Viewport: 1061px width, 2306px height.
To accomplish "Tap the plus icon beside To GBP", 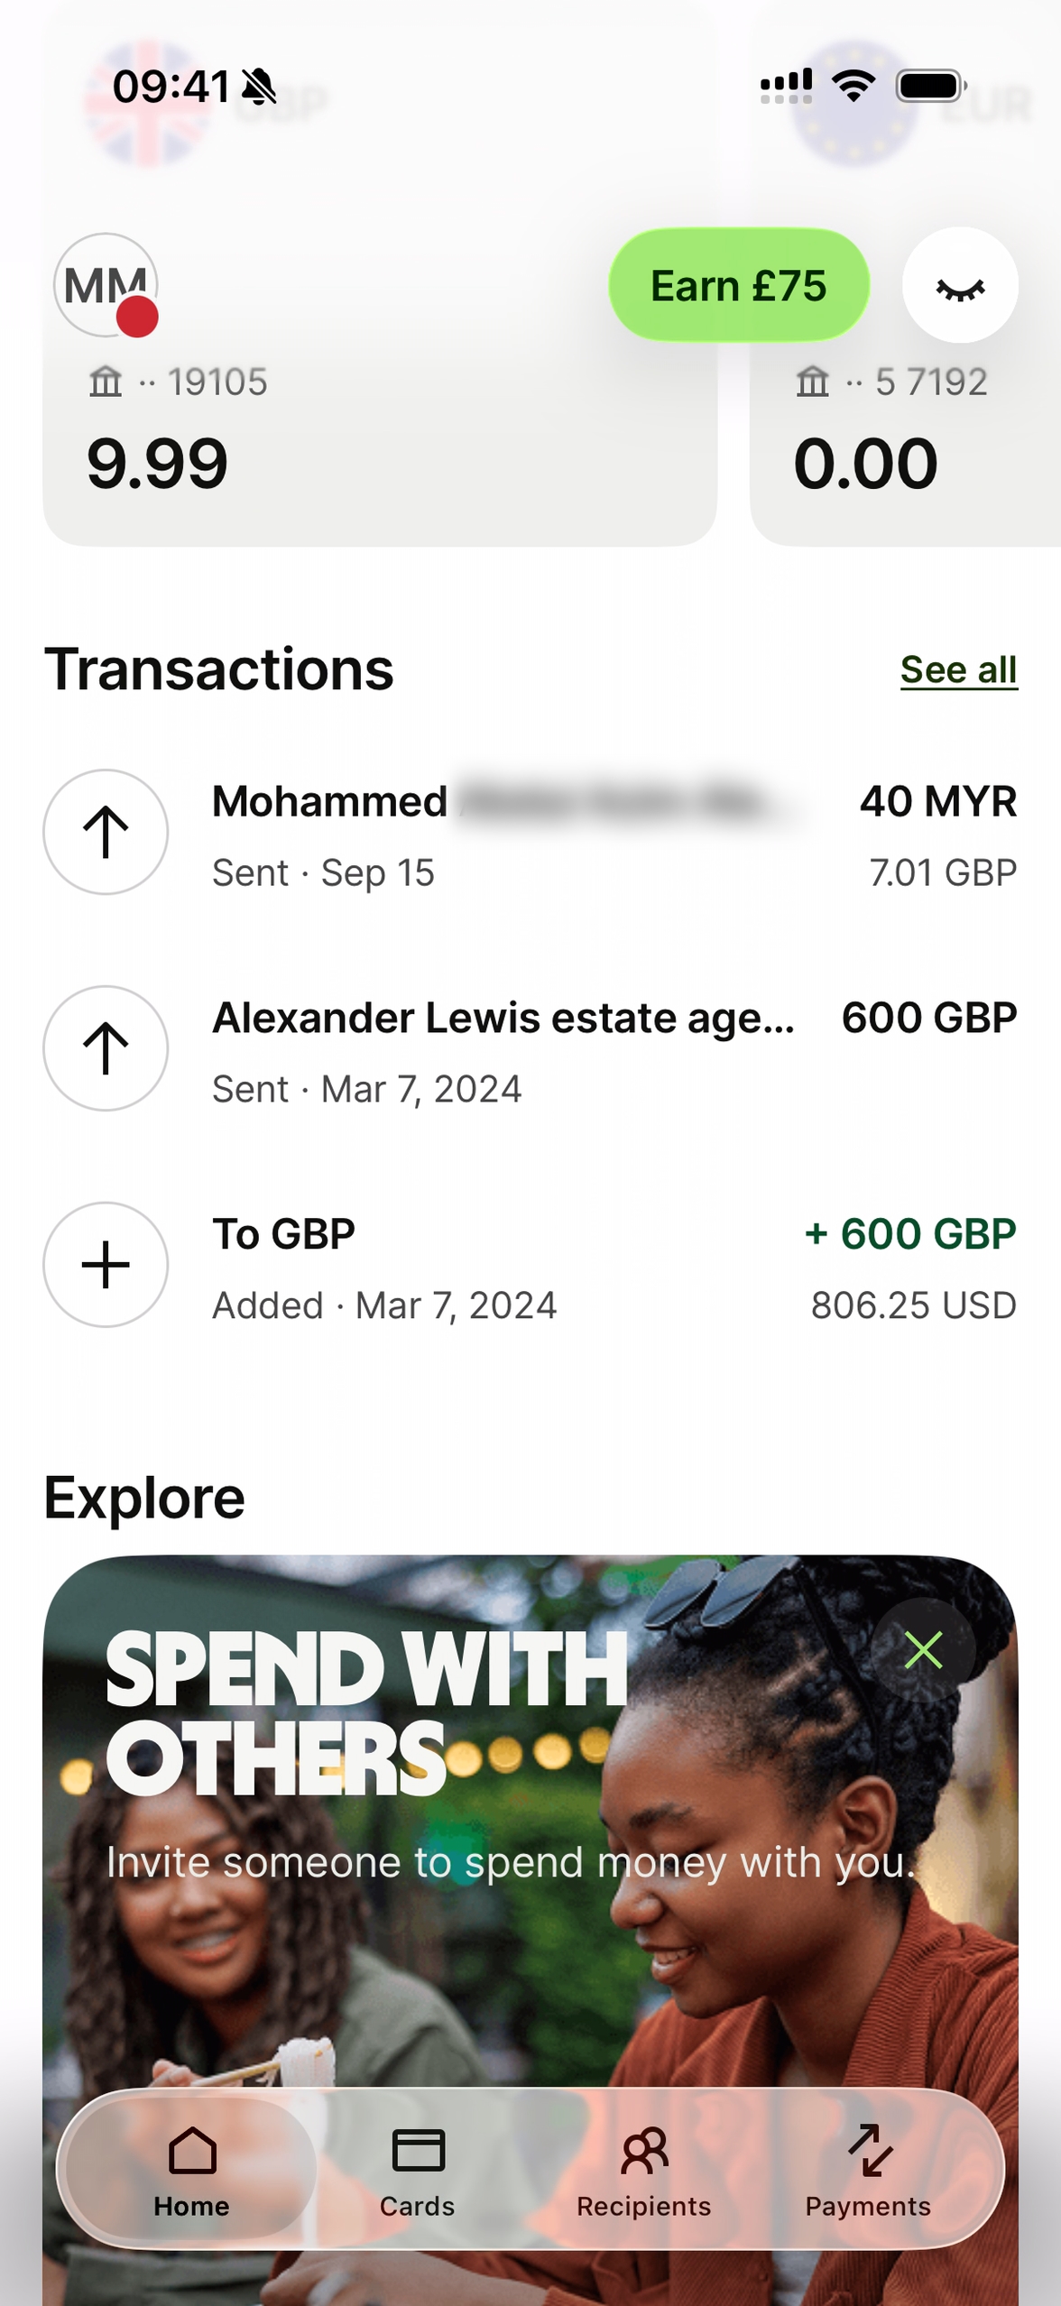I will (x=106, y=1265).
